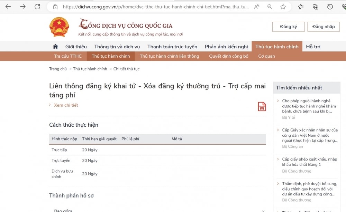Click Trang chủ breadcrumb link
The image size is (346, 212).
pos(58,69)
